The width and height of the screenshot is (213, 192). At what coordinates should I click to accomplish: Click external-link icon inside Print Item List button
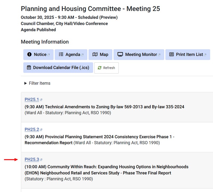[x=205, y=55]
